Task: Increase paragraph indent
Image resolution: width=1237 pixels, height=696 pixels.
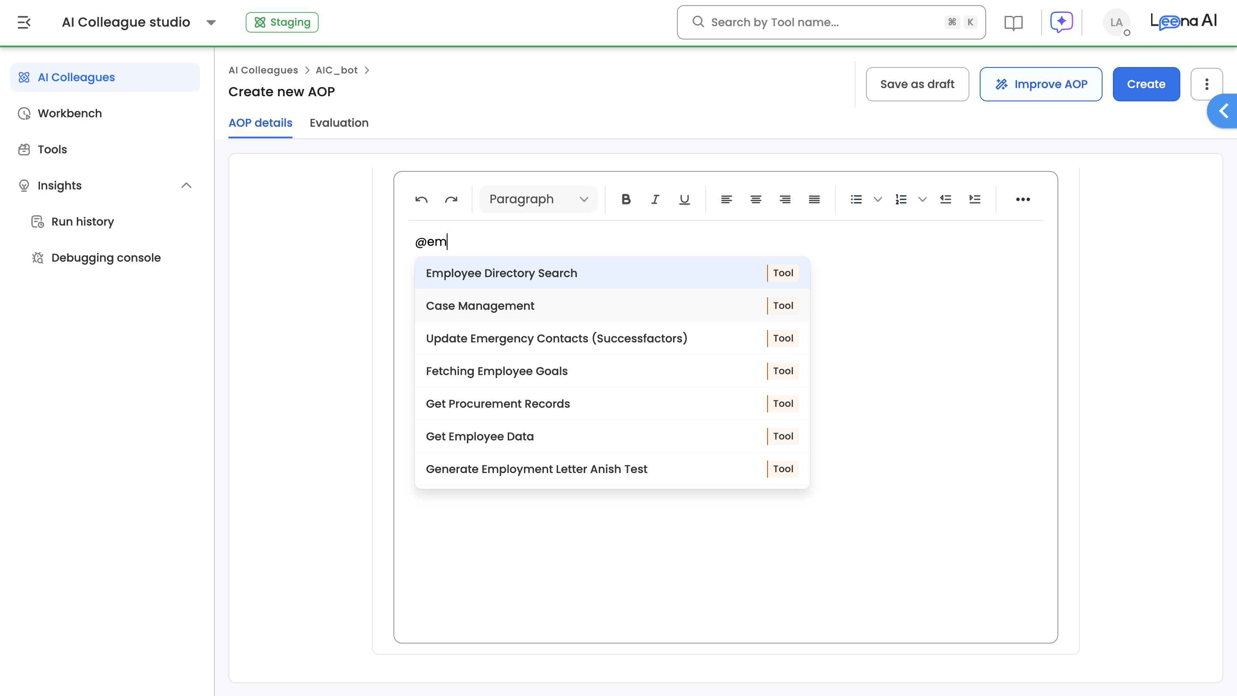Action: 974,199
